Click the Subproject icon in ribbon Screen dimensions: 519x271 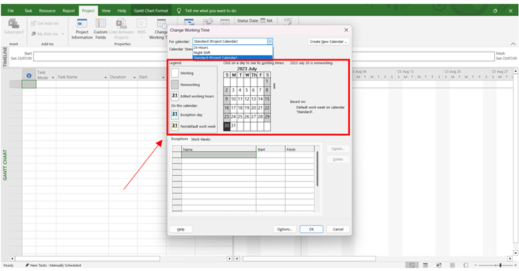tap(14, 24)
